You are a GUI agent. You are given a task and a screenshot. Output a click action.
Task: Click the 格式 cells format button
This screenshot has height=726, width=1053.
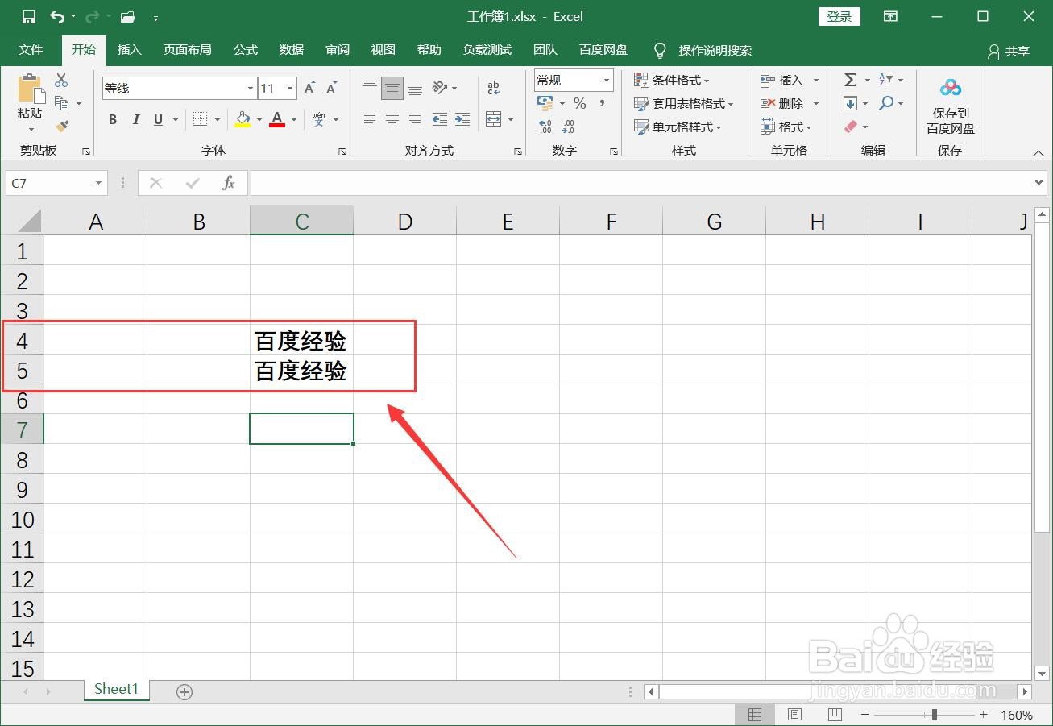[786, 127]
